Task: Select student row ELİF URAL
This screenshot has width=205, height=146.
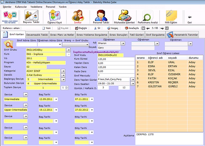Action: click(169, 62)
